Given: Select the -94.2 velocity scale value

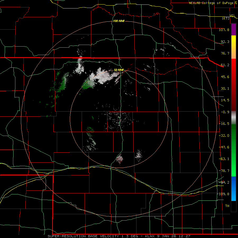Looking at the screenshot, I should pos(224,182).
